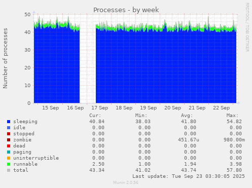The width and height of the screenshot is (252, 188).
Task: Click the 'Avg:' column header
Action: [x=187, y=116]
